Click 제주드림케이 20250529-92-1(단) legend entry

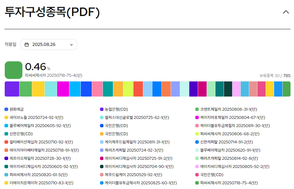(131, 175)
